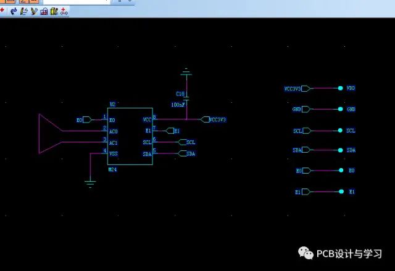The image size is (395, 271).
Task: Click the cyan SCL test point dot
Action: (340, 130)
